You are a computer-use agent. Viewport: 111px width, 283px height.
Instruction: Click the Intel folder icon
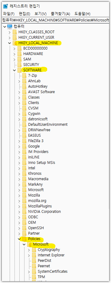[x=24, y=168]
